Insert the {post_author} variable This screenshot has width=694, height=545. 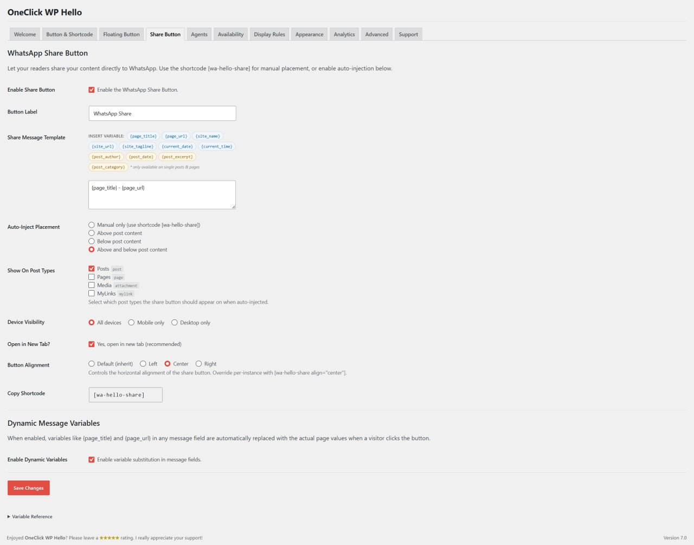[x=106, y=157]
